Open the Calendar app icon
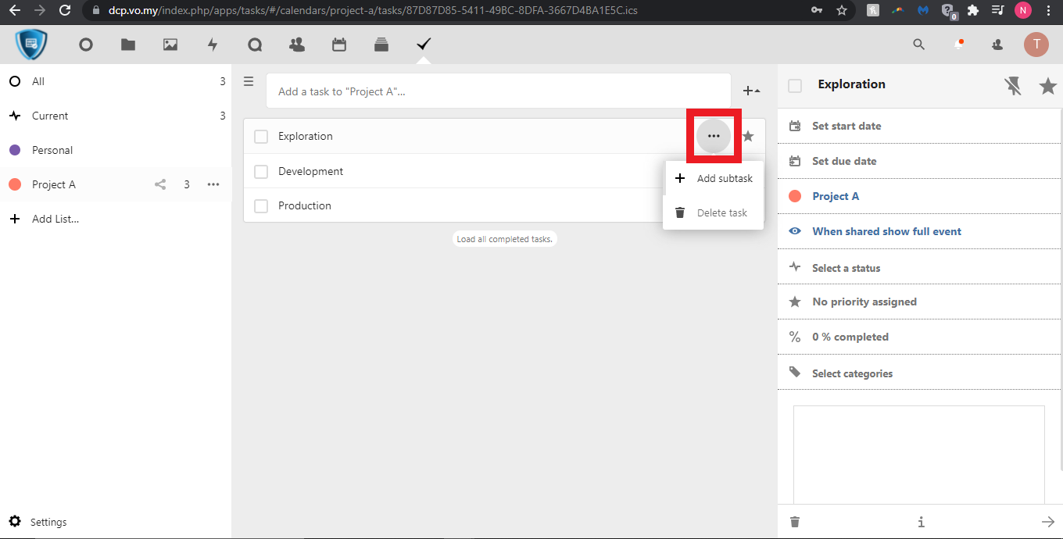1063x539 pixels. point(339,45)
